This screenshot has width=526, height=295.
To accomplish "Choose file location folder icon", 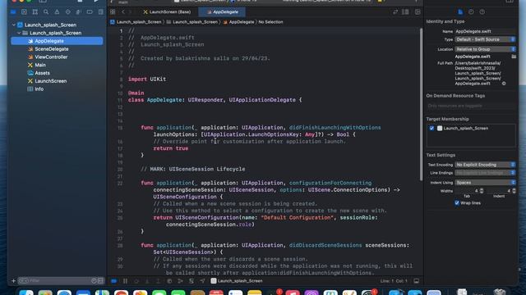I will [x=514, y=57].
